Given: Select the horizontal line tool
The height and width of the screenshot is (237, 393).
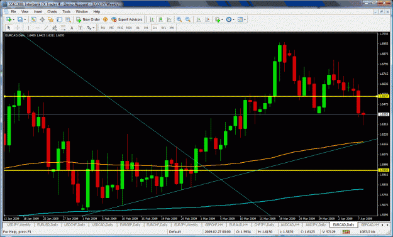Looking at the screenshot, I should coord(37,28).
